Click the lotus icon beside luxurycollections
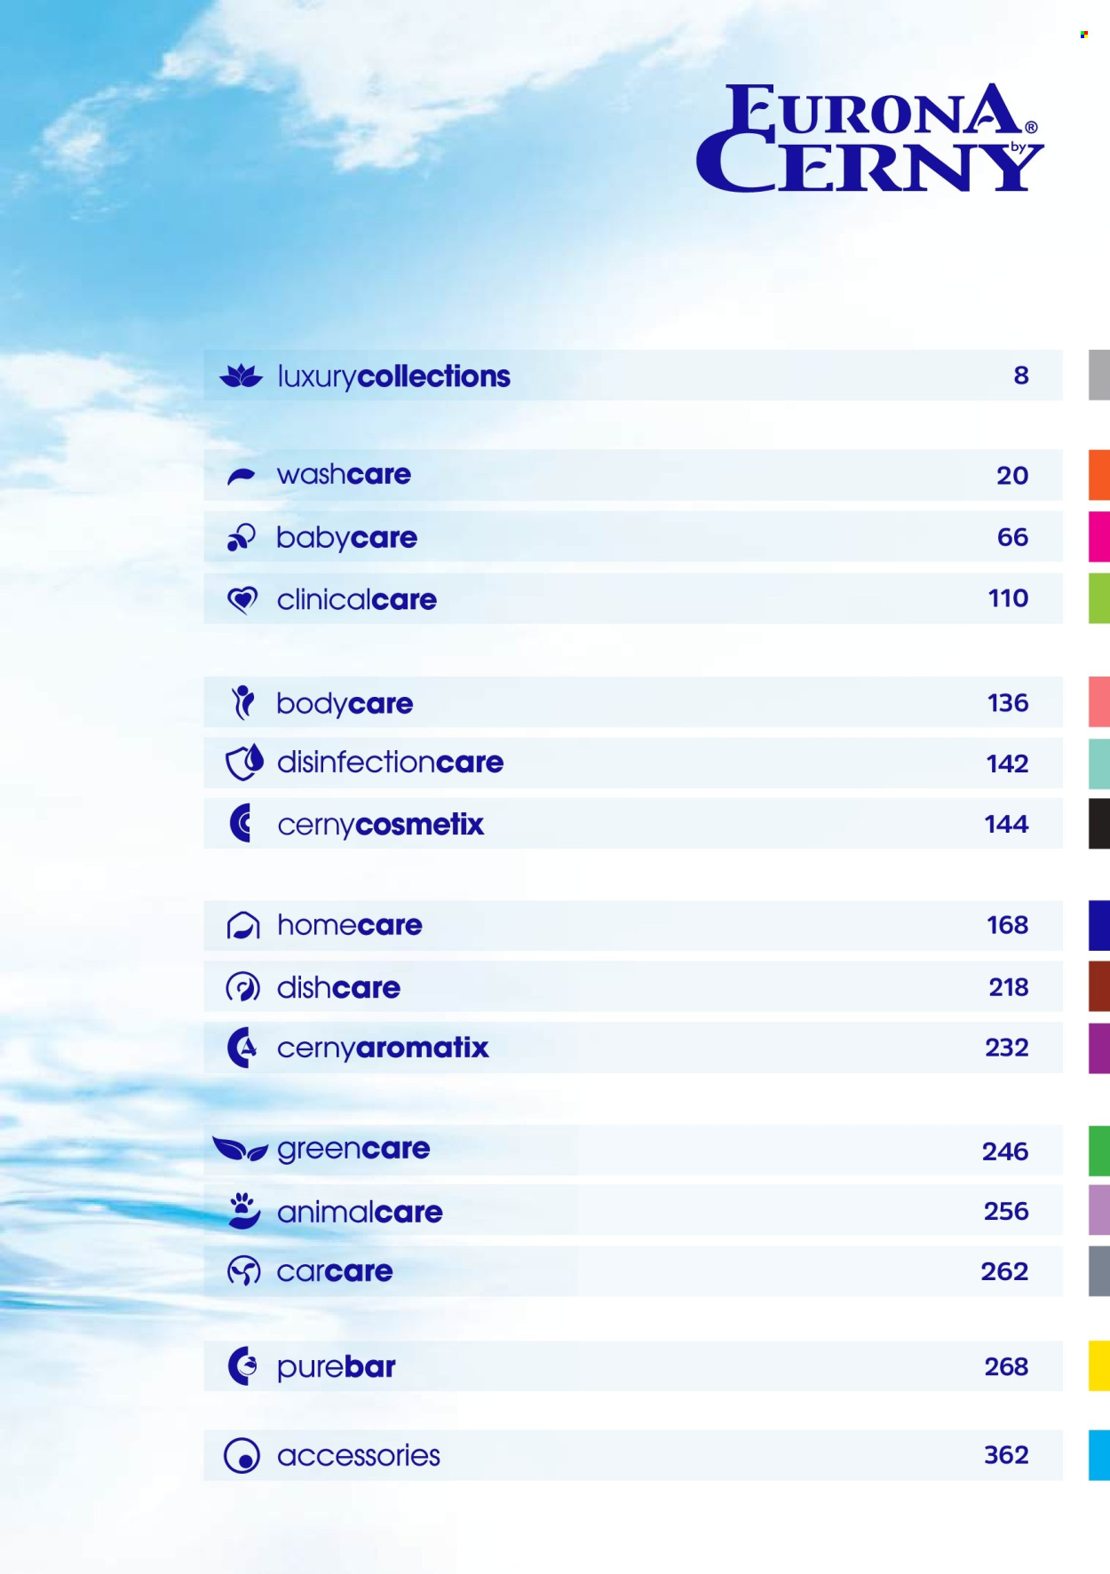1110x1574 pixels. pyautogui.click(x=242, y=376)
